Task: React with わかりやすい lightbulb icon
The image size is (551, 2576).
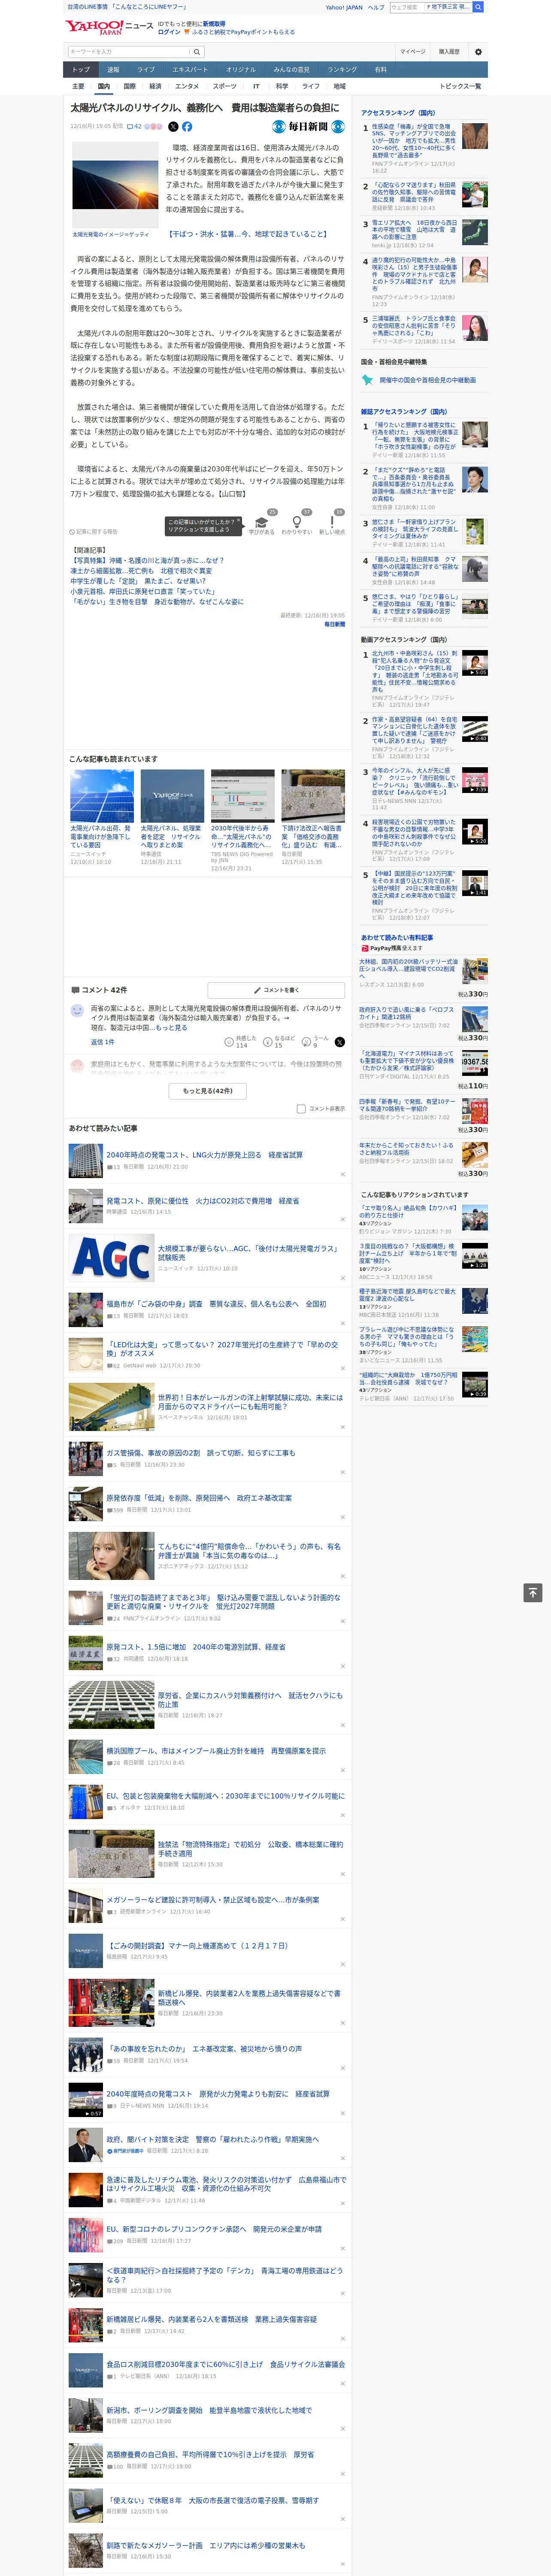Action: pyautogui.click(x=297, y=522)
